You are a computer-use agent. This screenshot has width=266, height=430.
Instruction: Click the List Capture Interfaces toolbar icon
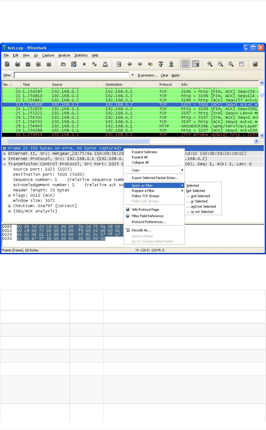pos(7,64)
